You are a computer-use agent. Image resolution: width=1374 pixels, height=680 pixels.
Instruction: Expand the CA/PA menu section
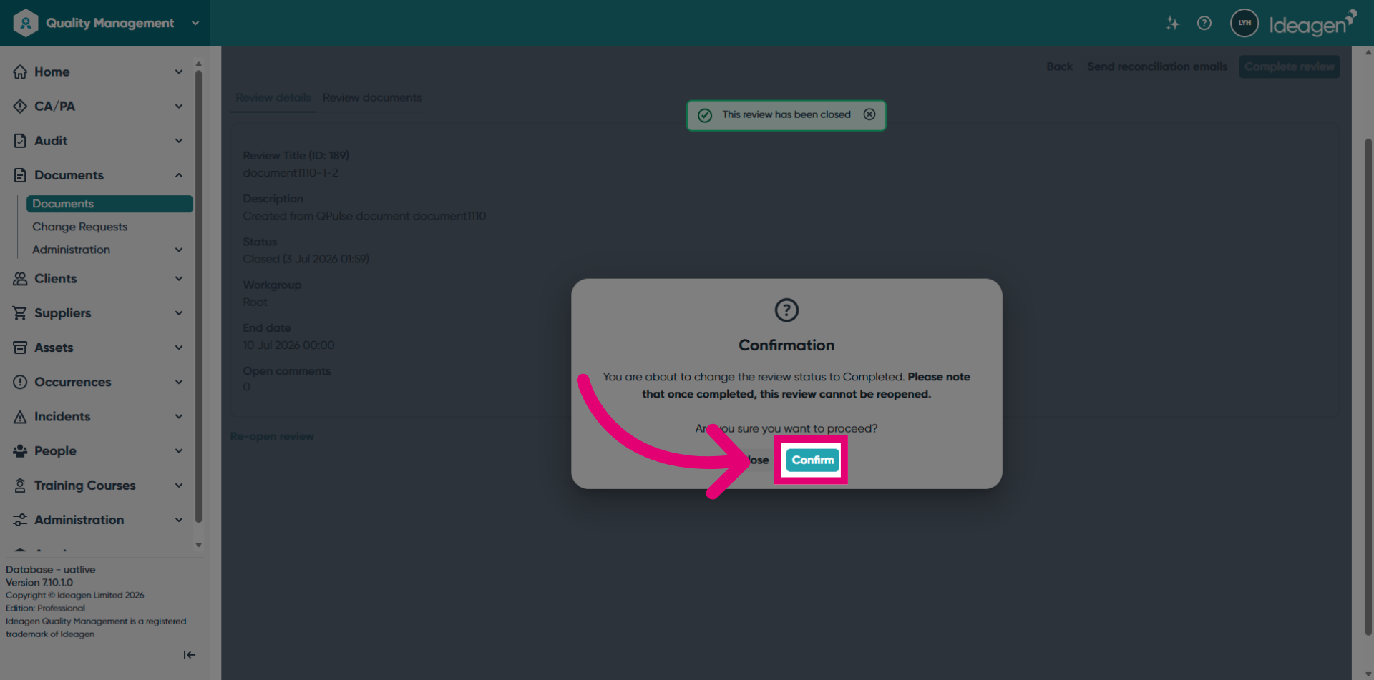point(179,107)
